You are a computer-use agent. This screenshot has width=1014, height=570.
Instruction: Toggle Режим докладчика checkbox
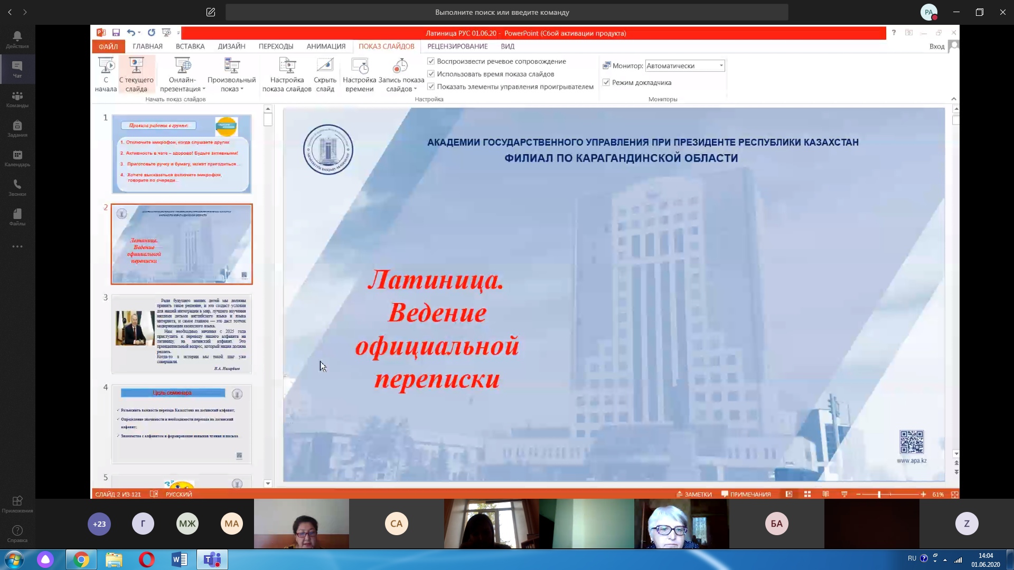[606, 82]
